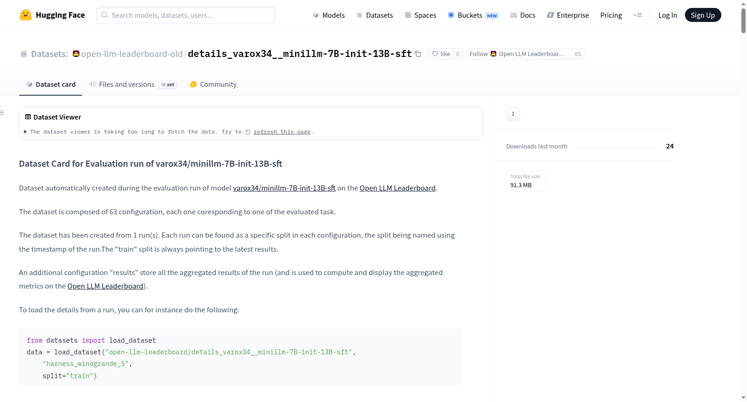Image resolution: width=747 pixels, height=402 pixels.
Task: Click Log In
Action: 668,15
